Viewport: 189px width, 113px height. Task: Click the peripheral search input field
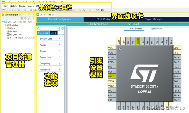coord(50,29)
